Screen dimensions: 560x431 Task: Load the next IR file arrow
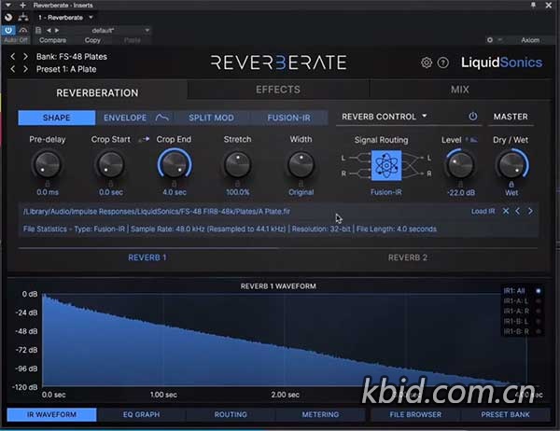point(530,211)
